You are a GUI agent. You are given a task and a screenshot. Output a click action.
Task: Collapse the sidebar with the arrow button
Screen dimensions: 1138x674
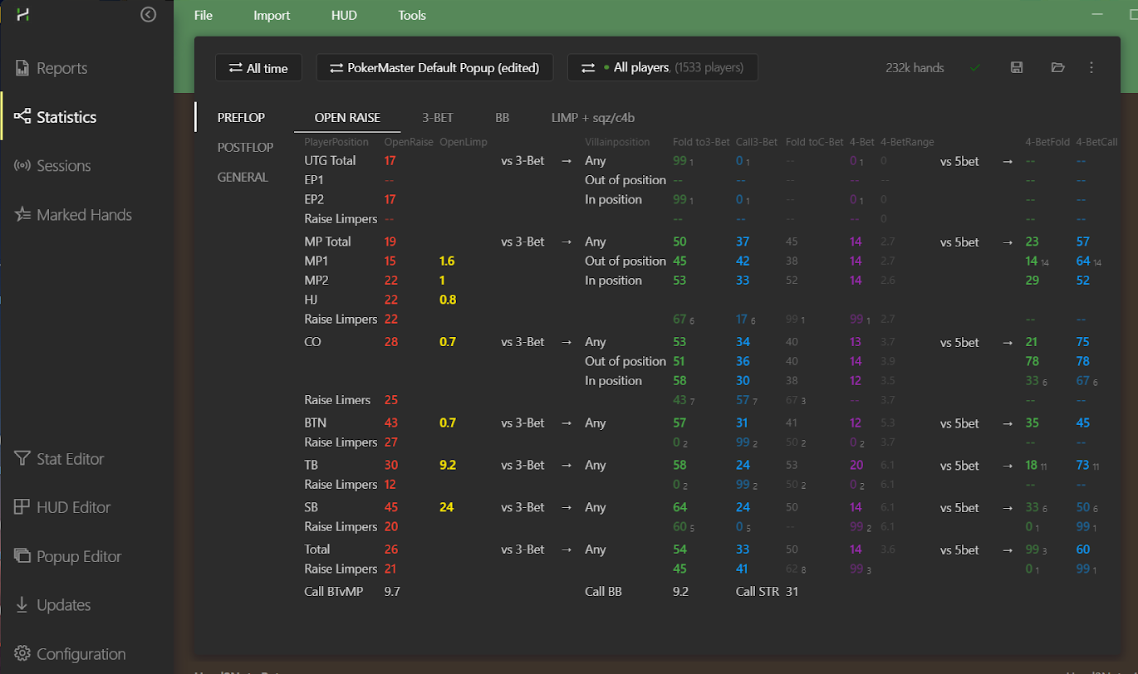coord(149,14)
